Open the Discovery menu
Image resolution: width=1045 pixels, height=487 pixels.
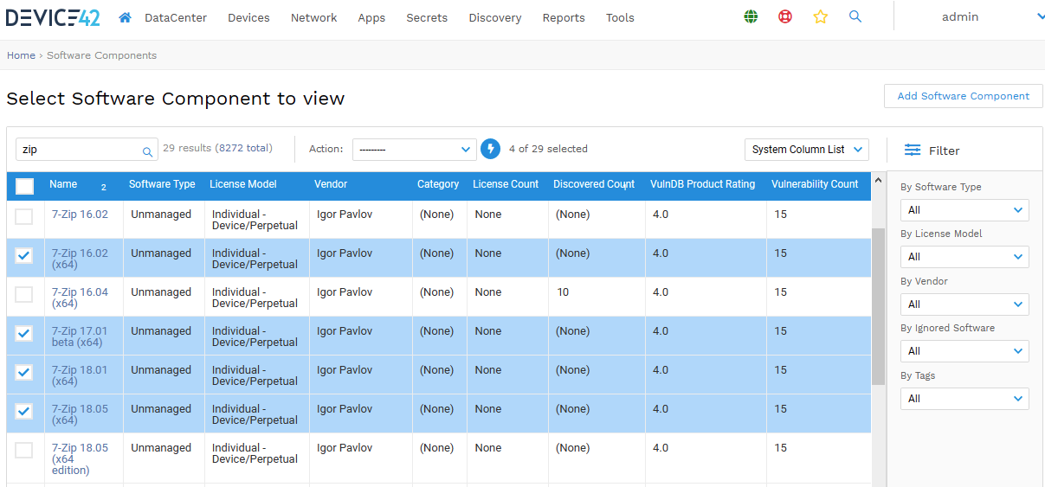(495, 17)
